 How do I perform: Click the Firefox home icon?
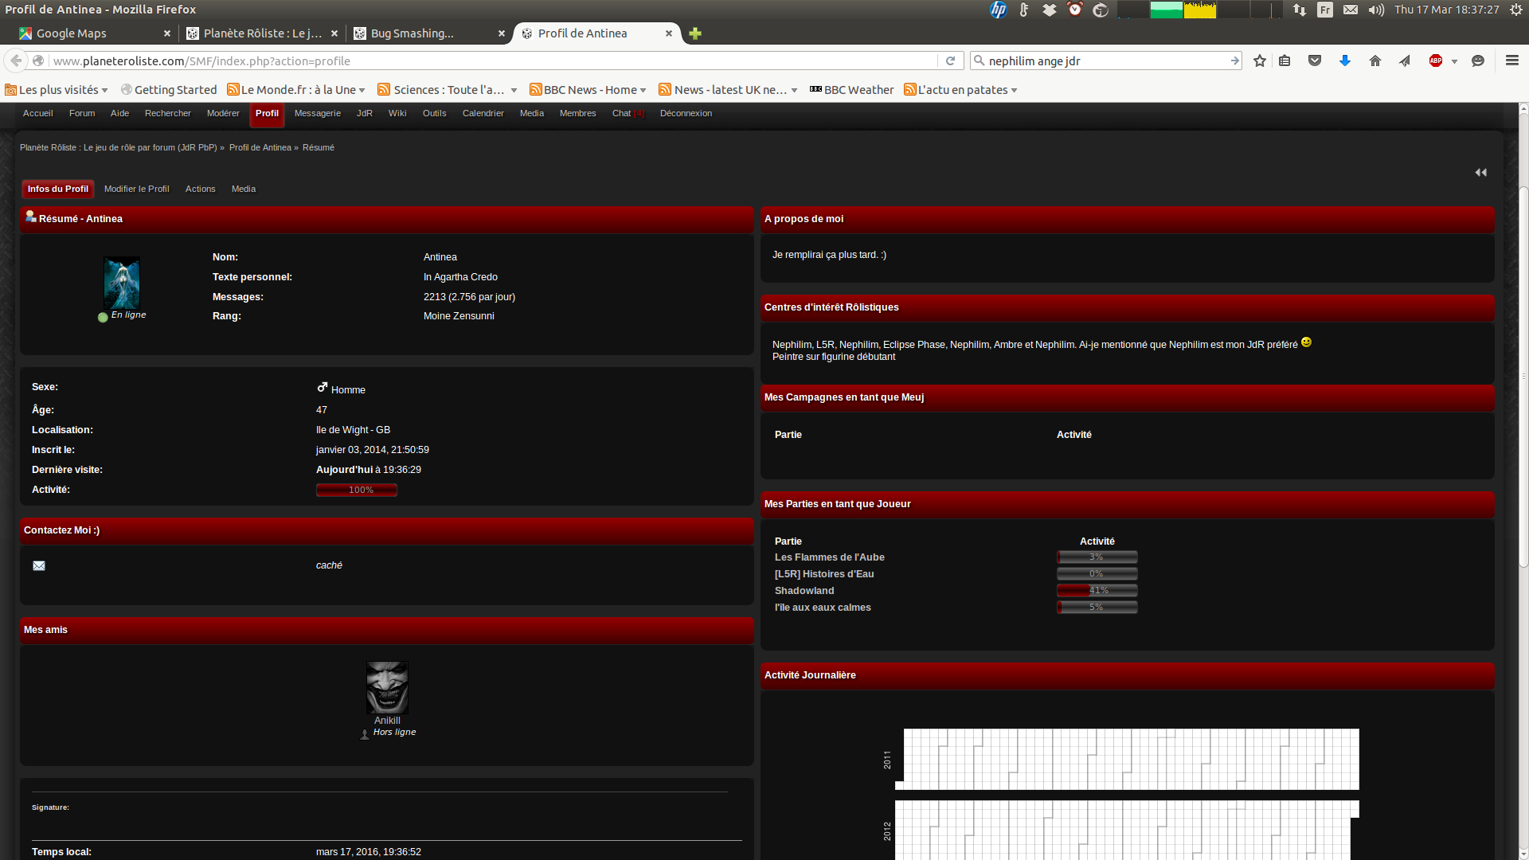(1375, 61)
